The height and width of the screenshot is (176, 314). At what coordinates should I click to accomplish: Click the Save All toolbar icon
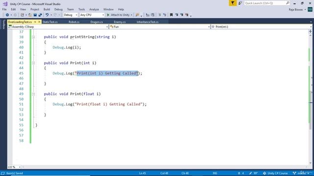pos(40,15)
